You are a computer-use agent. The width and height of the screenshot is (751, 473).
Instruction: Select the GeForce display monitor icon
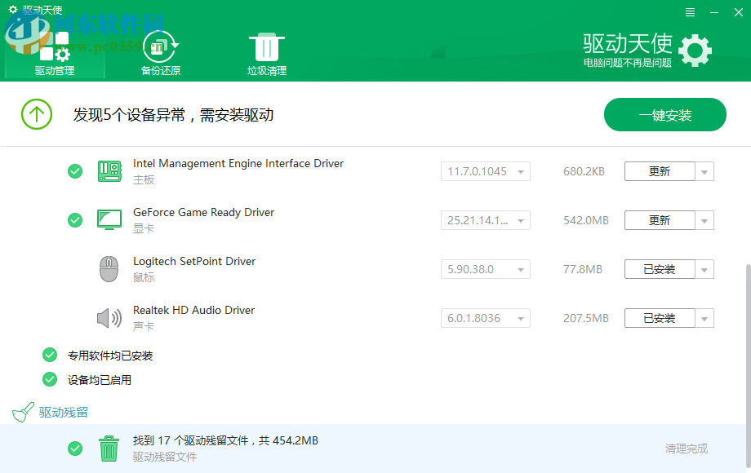(109, 220)
